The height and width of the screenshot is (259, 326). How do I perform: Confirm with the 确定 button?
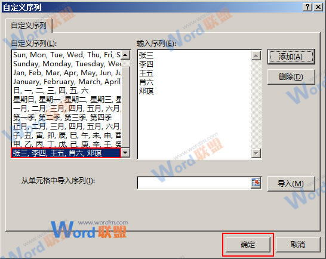point(248,245)
